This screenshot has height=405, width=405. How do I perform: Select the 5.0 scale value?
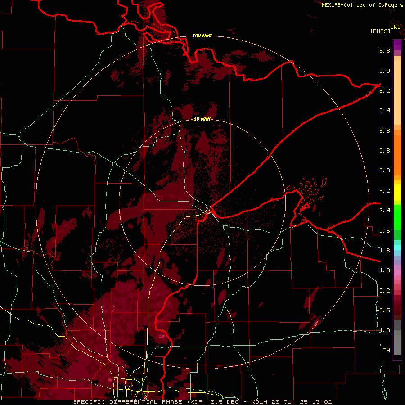point(385,171)
